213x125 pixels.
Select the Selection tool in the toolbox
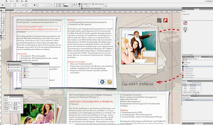tap(1, 11)
